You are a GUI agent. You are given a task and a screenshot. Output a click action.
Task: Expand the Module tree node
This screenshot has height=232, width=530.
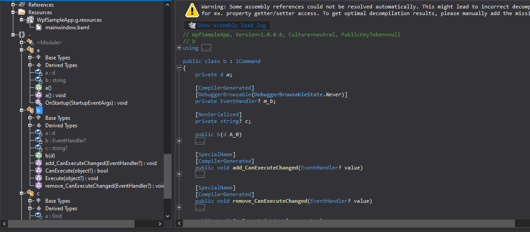click(x=21, y=43)
